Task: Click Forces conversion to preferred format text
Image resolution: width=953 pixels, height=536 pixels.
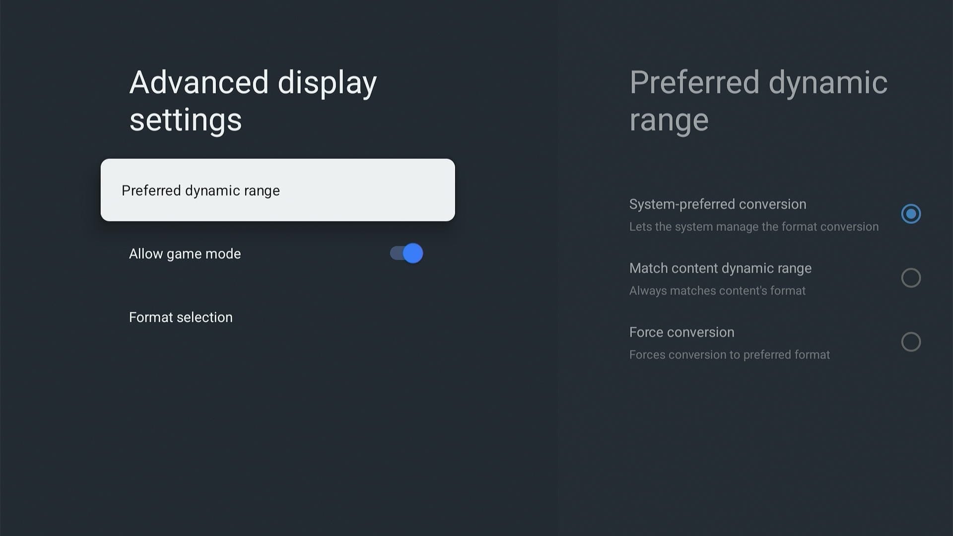Action: (729, 354)
